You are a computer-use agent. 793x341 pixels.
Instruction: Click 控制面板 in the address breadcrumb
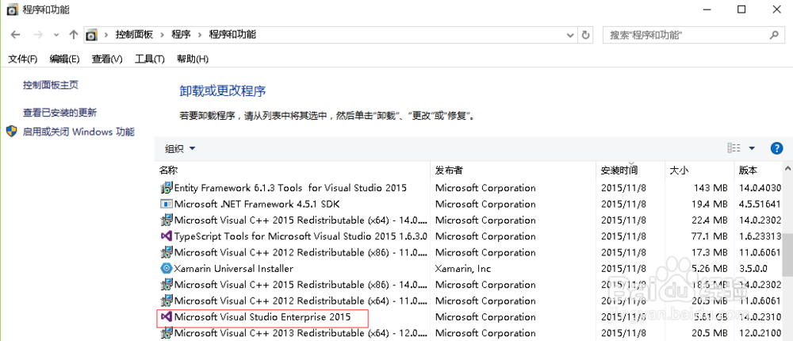pos(134,35)
